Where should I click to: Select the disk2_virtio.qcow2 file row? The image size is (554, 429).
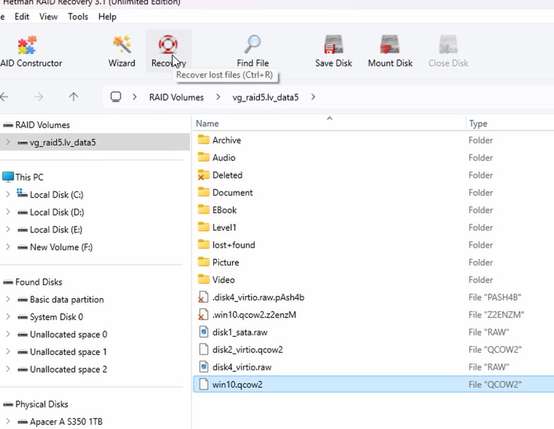point(373,350)
